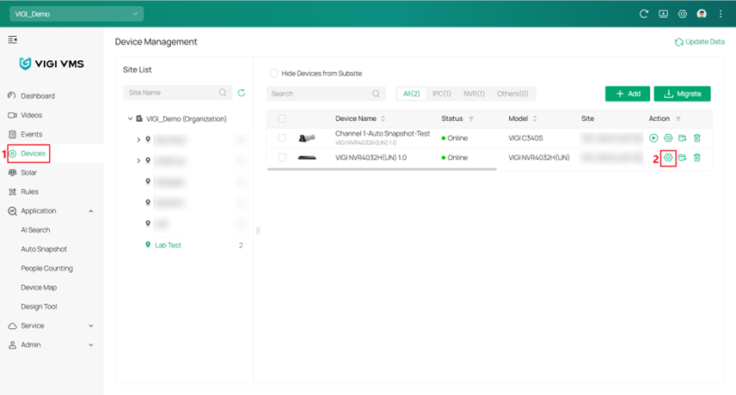The image size is (736, 395).
Task: Collapse the VIGI_Demo (Organization) tree node
Action: pyautogui.click(x=130, y=119)
